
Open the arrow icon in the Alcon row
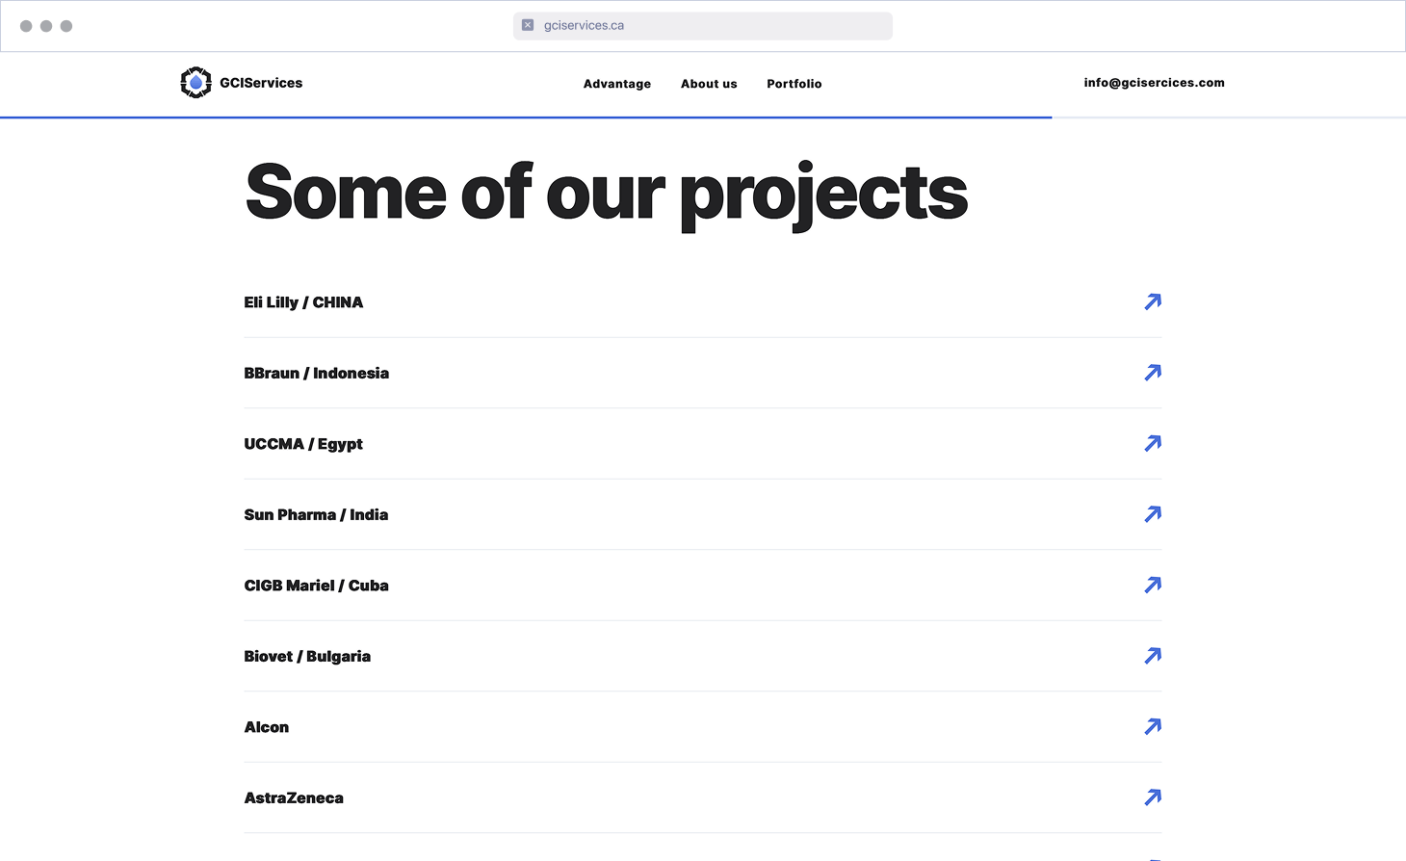pyautogui.click(x=1152, y=727)
